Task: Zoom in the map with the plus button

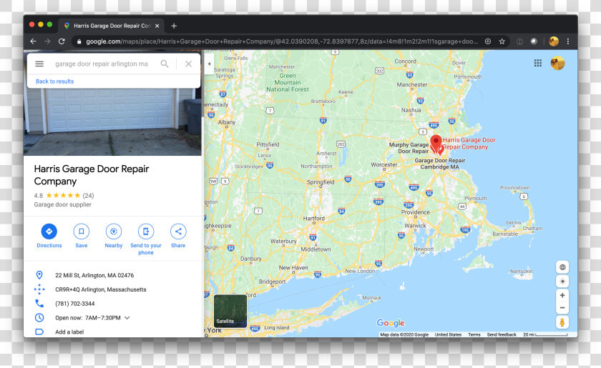Action: pyautogui.click(x=562, y=295)
